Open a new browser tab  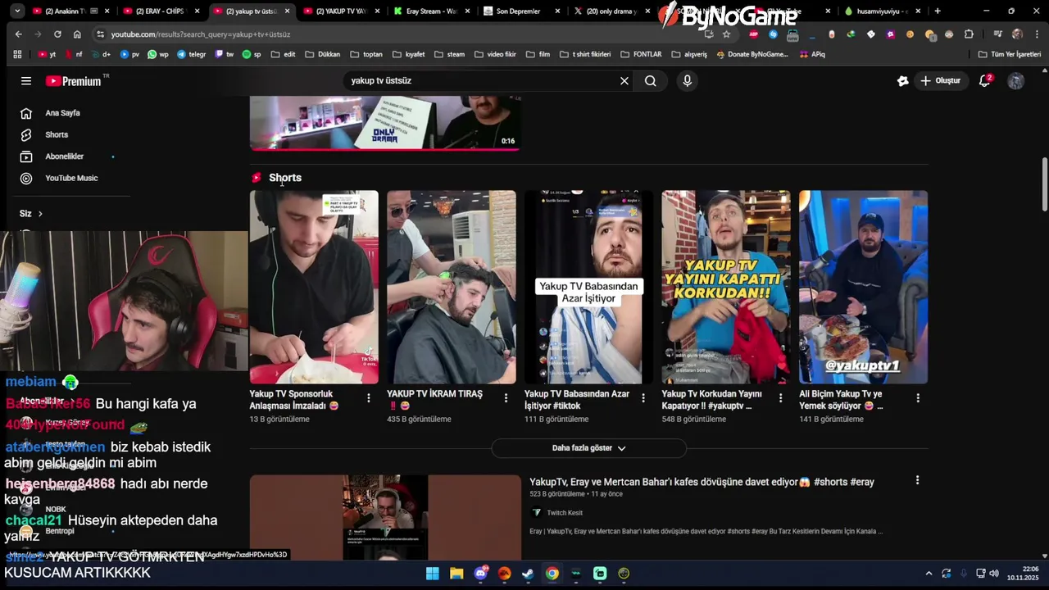(x=938, y=11)
